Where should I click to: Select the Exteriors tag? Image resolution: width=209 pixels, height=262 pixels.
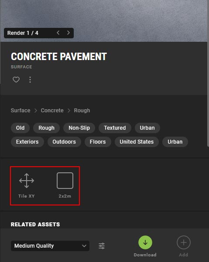pyautogui.click(x=27, y=142)
